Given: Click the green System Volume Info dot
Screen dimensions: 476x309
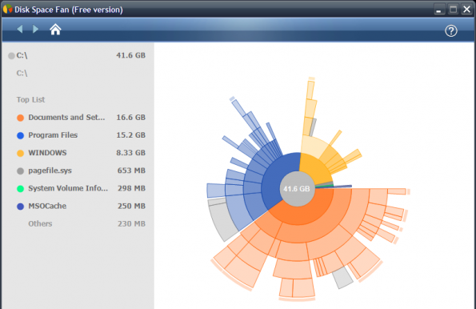Looking at the screenshot, I should pos(20,189).
